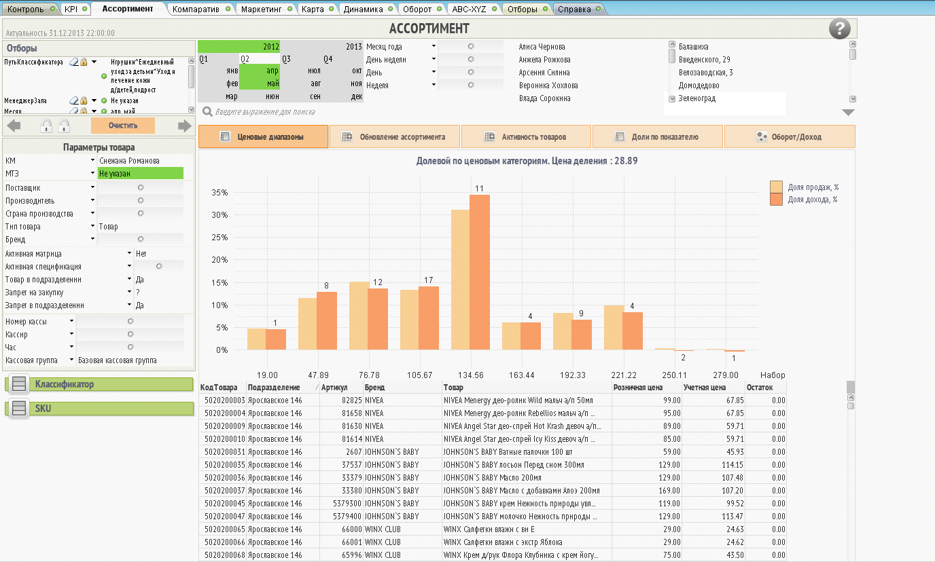This screenshot has height=562, width=935.
Task: Click the gray down triangle below address list
Action: coord(848,113)
